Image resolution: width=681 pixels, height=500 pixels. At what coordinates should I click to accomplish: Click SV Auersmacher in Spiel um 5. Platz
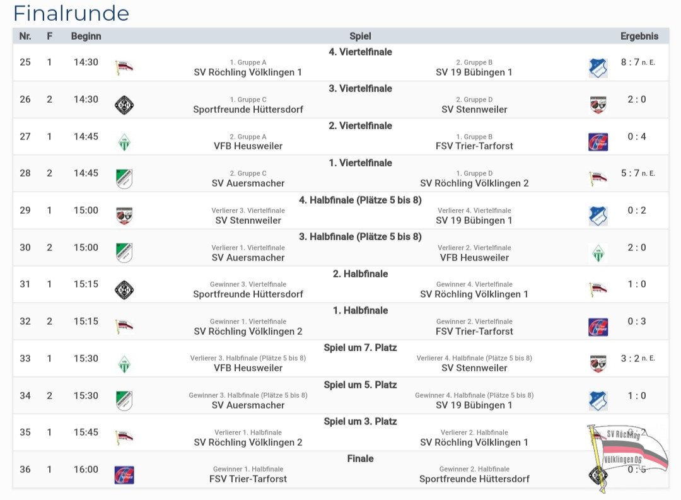[x=248, y=405]
